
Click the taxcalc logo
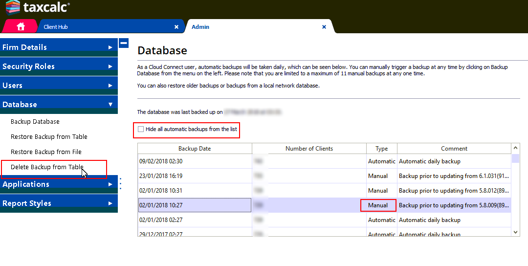38,7
